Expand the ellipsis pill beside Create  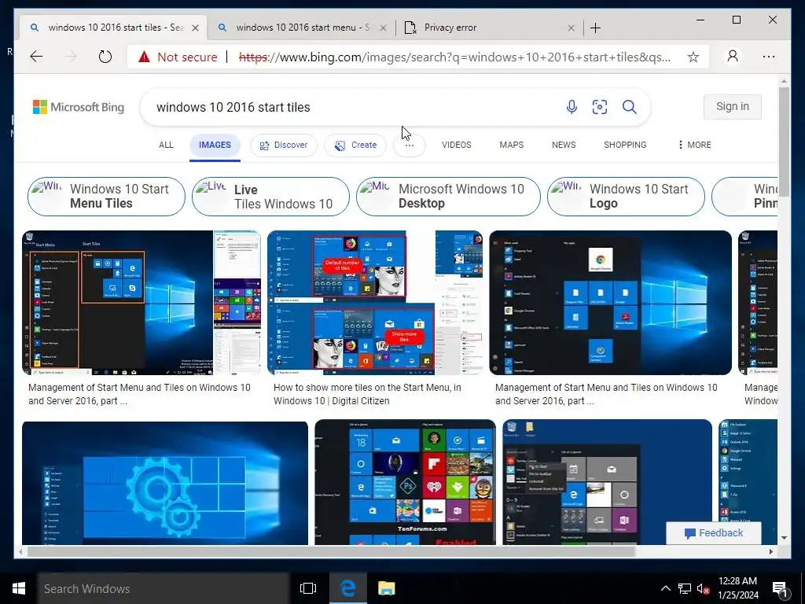point(409,145)
